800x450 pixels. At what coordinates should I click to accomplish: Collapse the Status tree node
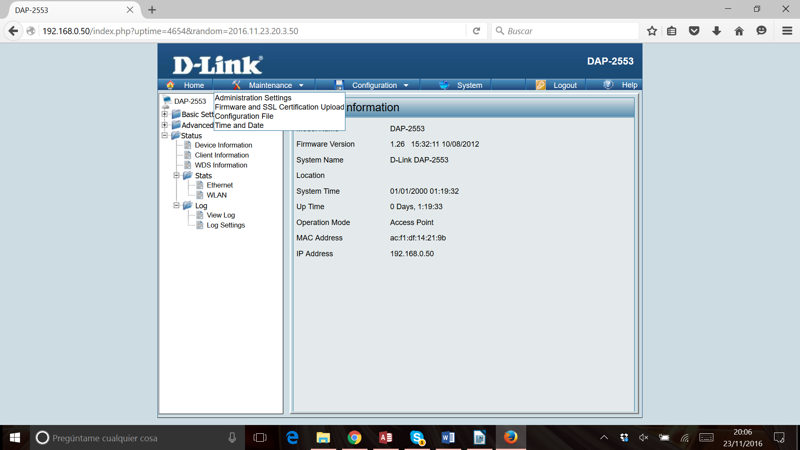tap(165, 135)
